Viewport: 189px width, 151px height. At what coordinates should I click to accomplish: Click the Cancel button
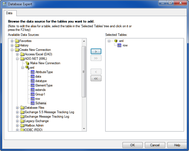pyautogui.click(x=155, y=145)
